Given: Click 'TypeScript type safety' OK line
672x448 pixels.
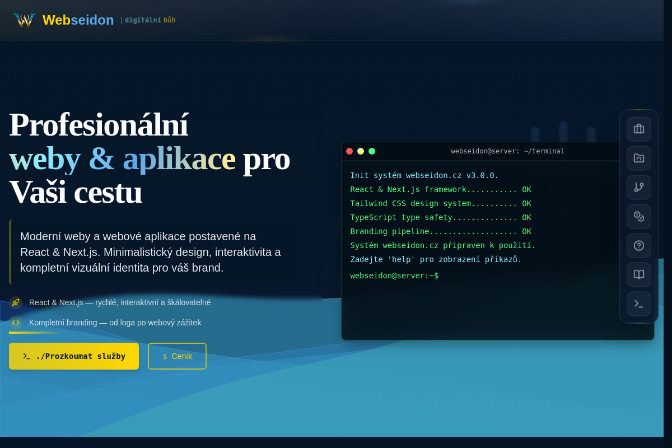Looking at the screenshot, I should pyautogui.click(x=441, y=217).
